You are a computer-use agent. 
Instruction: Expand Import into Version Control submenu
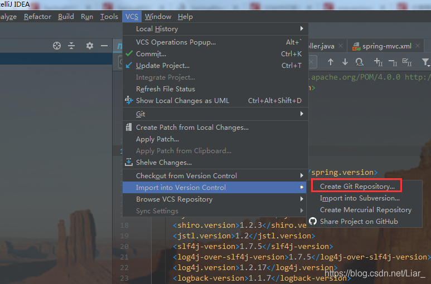click(302, 187)
